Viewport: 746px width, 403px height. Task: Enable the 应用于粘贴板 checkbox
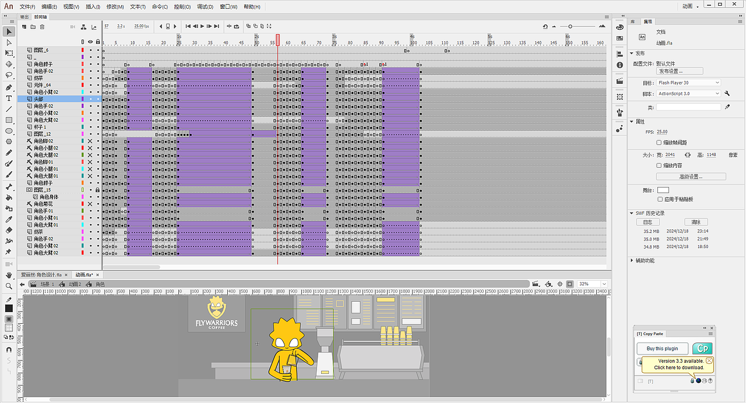(x=659, y=199)
